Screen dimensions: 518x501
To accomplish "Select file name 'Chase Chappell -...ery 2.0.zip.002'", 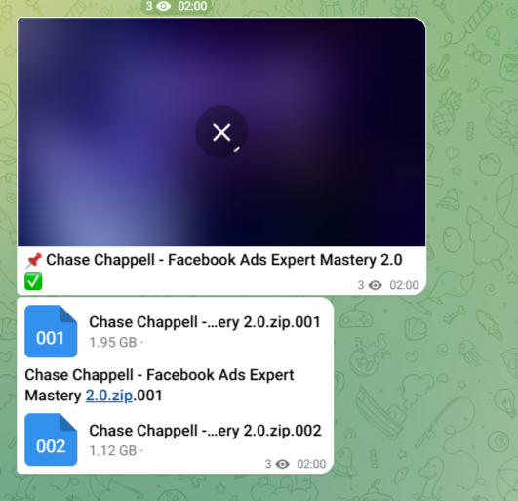I will click(205, 431).
